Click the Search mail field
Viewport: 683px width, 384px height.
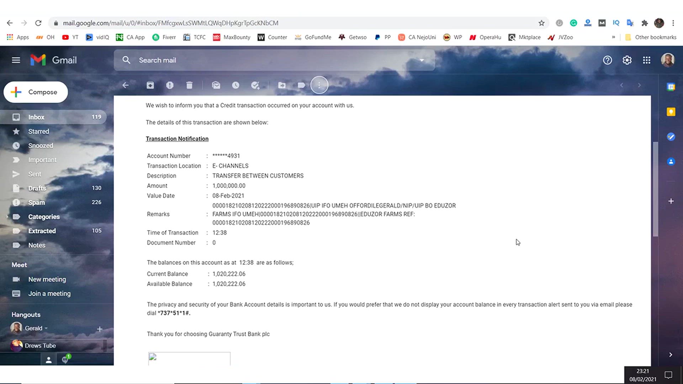pos(274,60)
